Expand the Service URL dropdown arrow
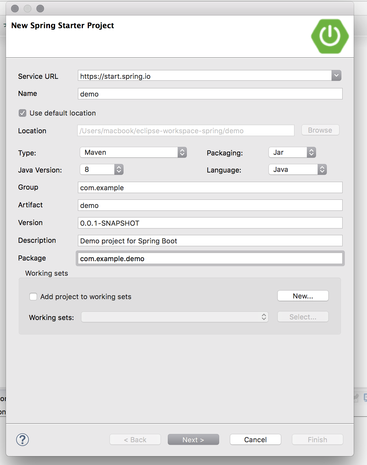Image resolution: width=367 pixels, height=465 pixels. coord(336,76)
